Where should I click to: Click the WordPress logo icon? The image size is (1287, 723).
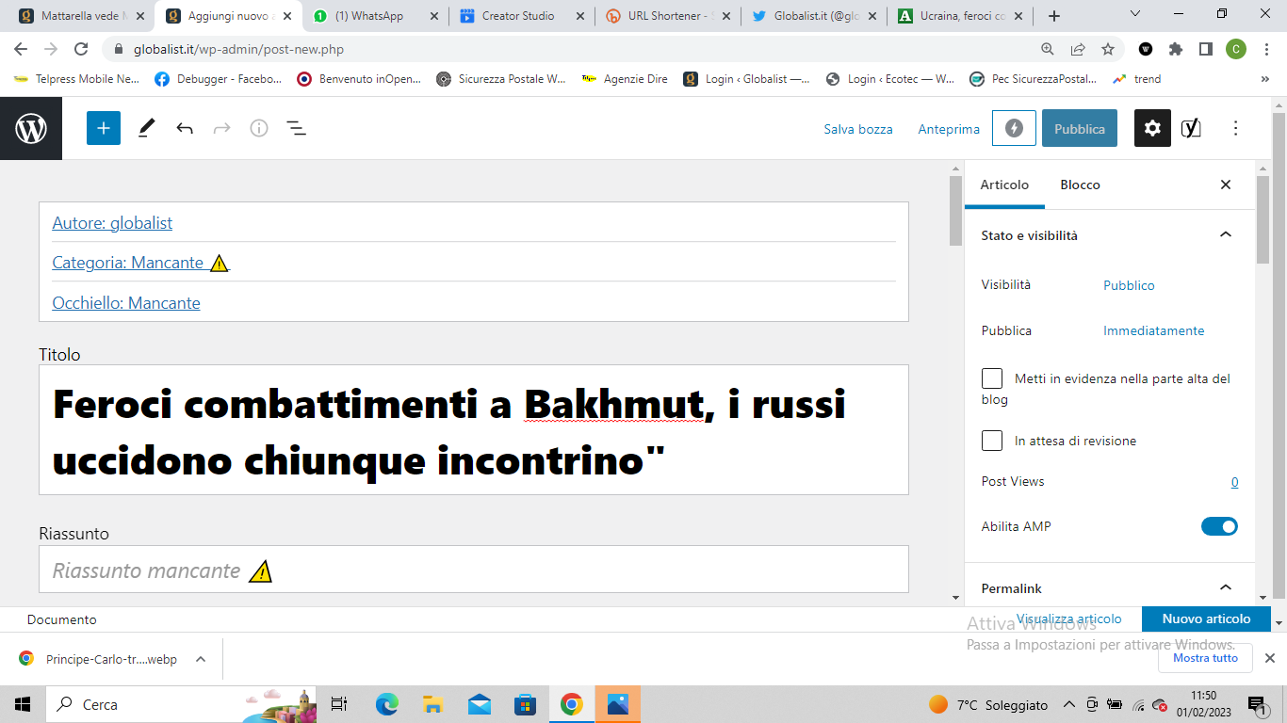pos(31,128)
